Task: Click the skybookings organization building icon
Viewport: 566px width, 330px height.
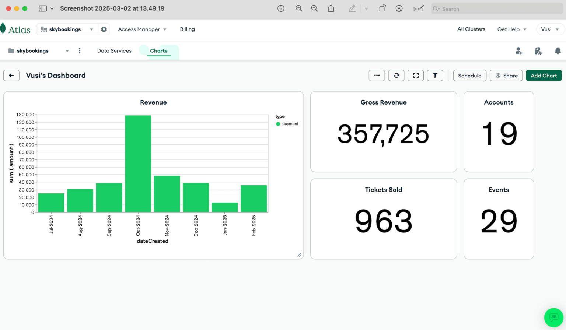Action: coord(44,29)
